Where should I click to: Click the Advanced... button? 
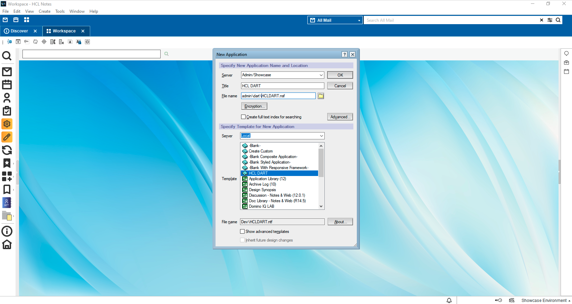click(x=340, y=117)
